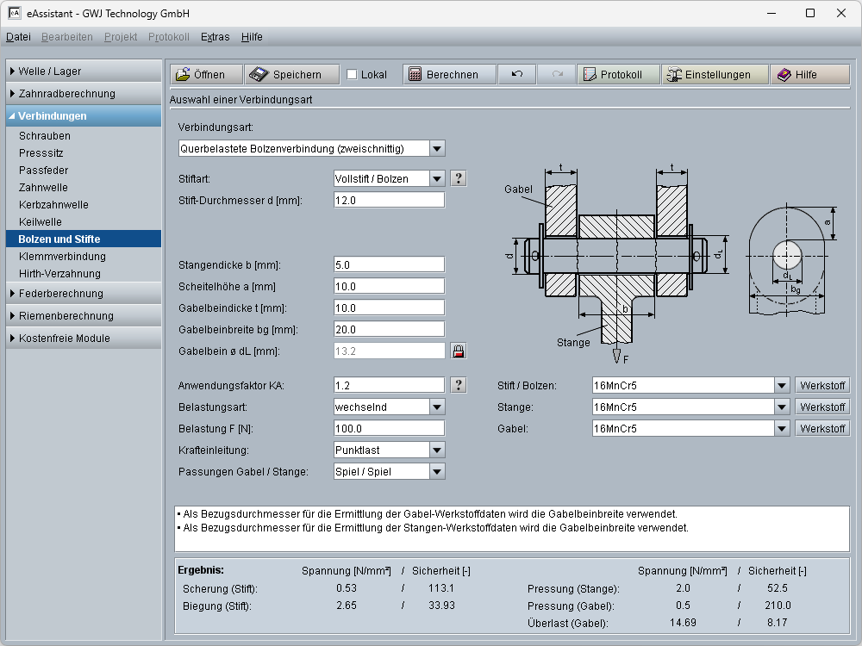This screenshot has height=646, width=862.
Task: Open the Verbindungsart dropdown
Action: tap(436, 148)
